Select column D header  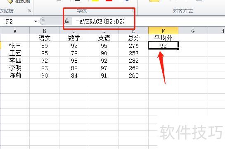pos(104,31)
